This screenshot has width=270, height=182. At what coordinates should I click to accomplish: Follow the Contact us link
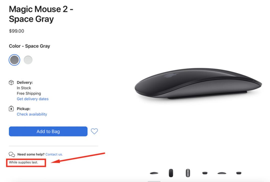pos(54,154)
